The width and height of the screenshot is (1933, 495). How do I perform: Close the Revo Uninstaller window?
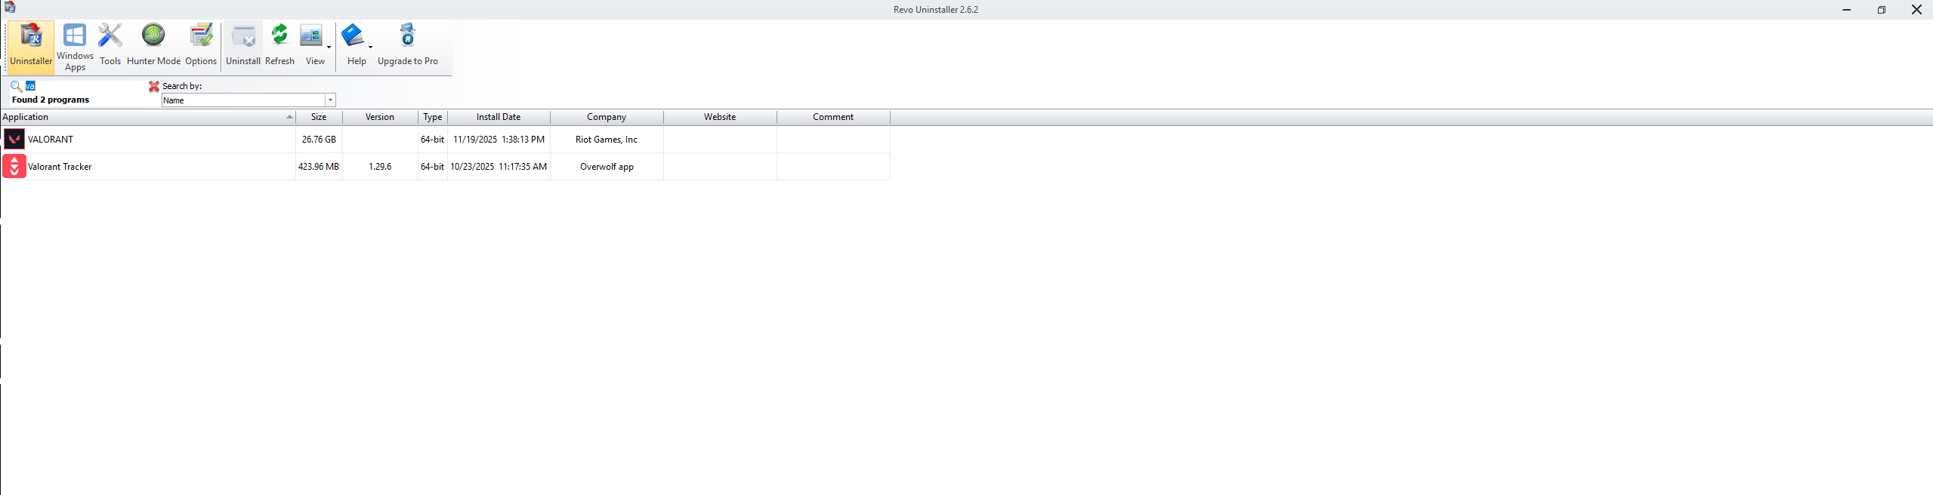click(1916, 10)
